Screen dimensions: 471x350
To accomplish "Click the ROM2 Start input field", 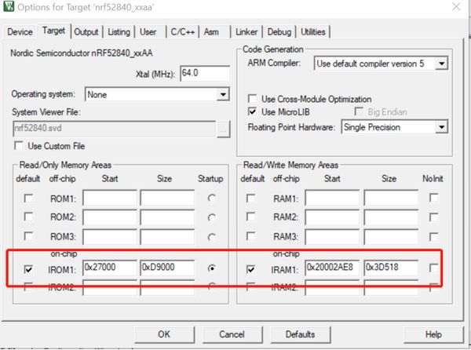I will point(110,217).
